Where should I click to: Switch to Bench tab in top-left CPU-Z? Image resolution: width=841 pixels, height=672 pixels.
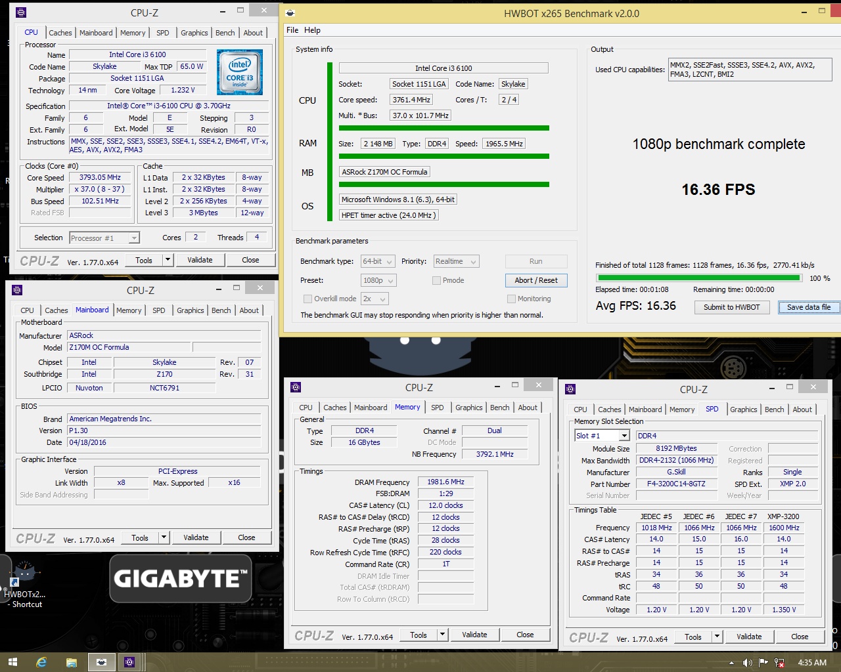(225, 33)
